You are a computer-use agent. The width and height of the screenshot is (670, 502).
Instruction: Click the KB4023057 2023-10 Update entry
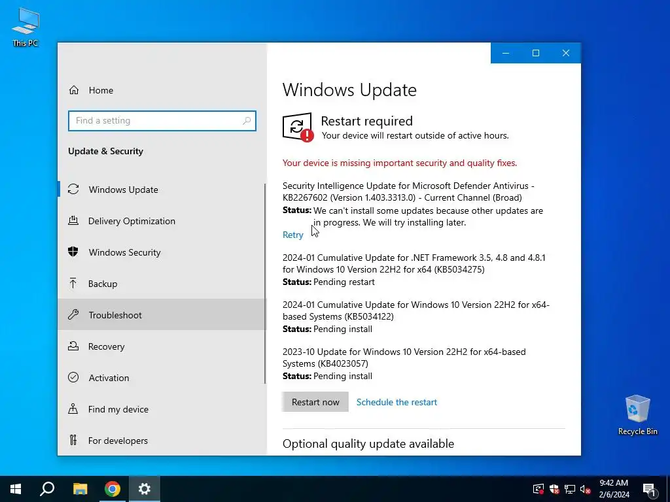point(404,358)
